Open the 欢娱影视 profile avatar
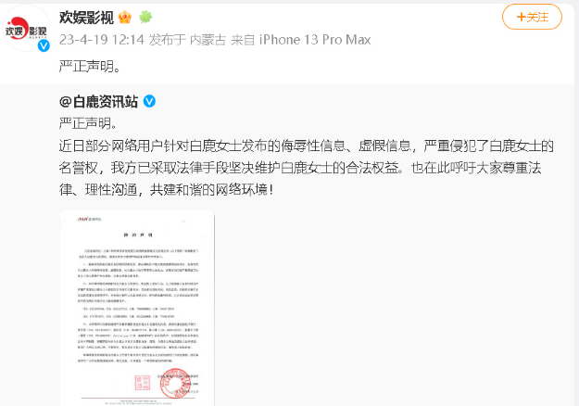This screenshot has height=406, width=579. (26, 29)
